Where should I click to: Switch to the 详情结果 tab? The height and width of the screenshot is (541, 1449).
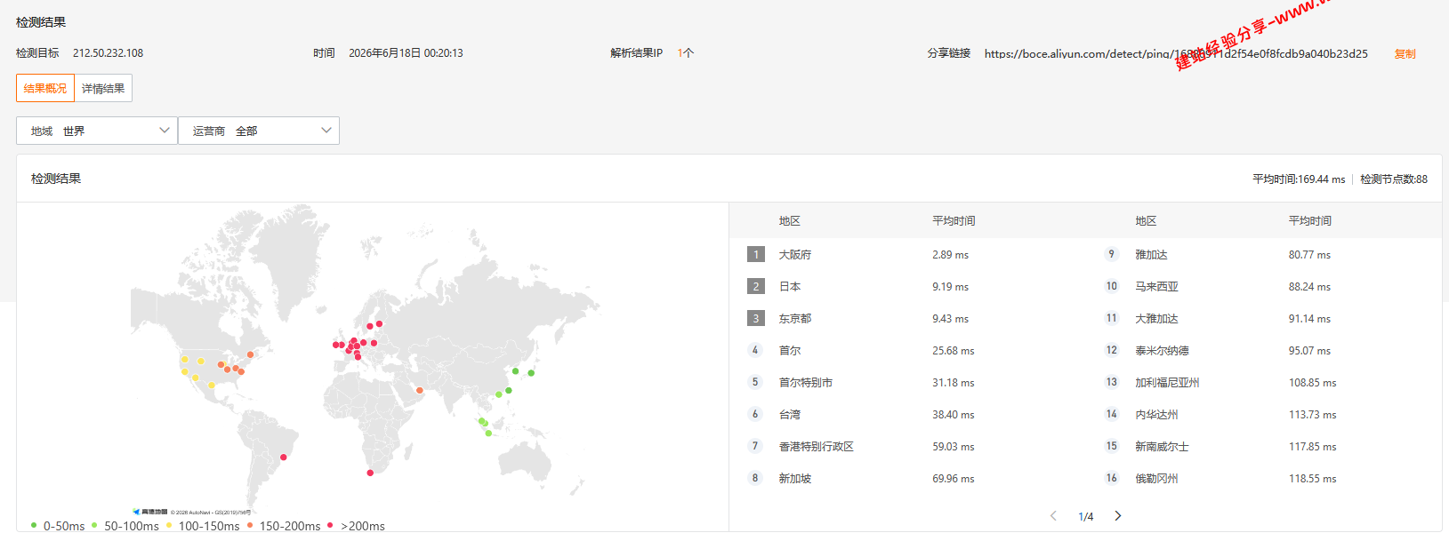click(x=103, y=88)
